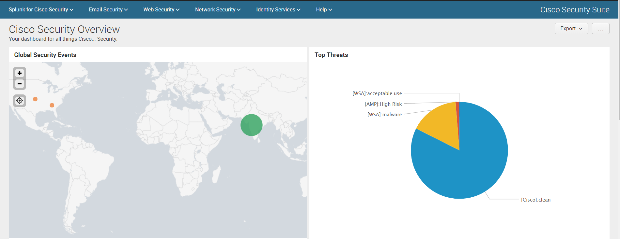Open the Help menu
The image size is (620, 239).
(324, 10)
